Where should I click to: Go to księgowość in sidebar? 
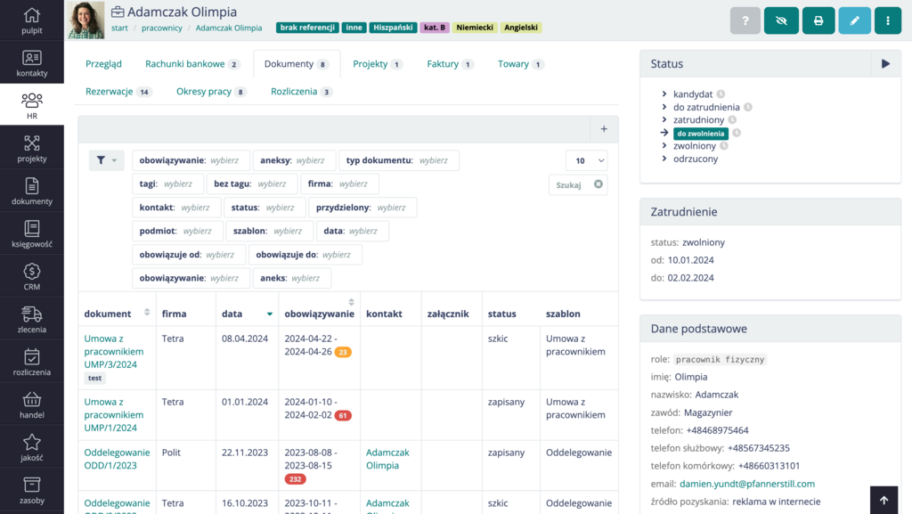pos(31,233)
